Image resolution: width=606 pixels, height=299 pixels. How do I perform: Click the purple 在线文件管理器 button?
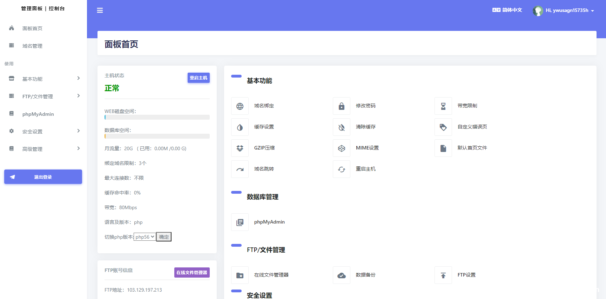pyautogui.click(x=192, y=273)
